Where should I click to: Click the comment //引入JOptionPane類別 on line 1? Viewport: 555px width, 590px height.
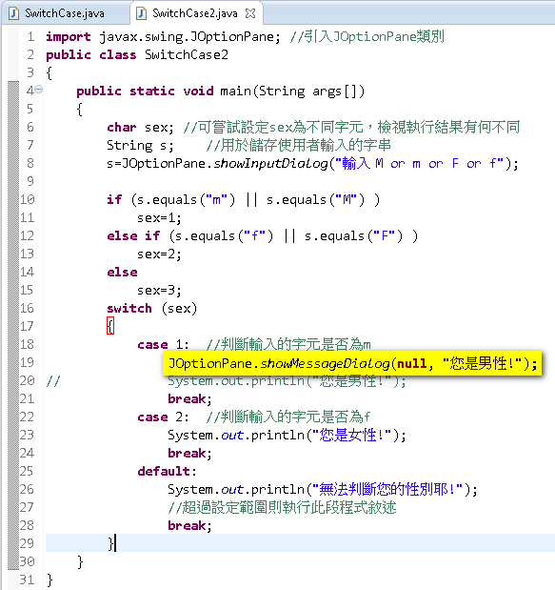(x=367, y=37)
